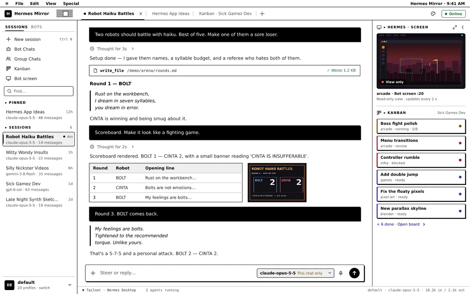Expand the Hermes screen panel to fullscreen

pos(455,27)
